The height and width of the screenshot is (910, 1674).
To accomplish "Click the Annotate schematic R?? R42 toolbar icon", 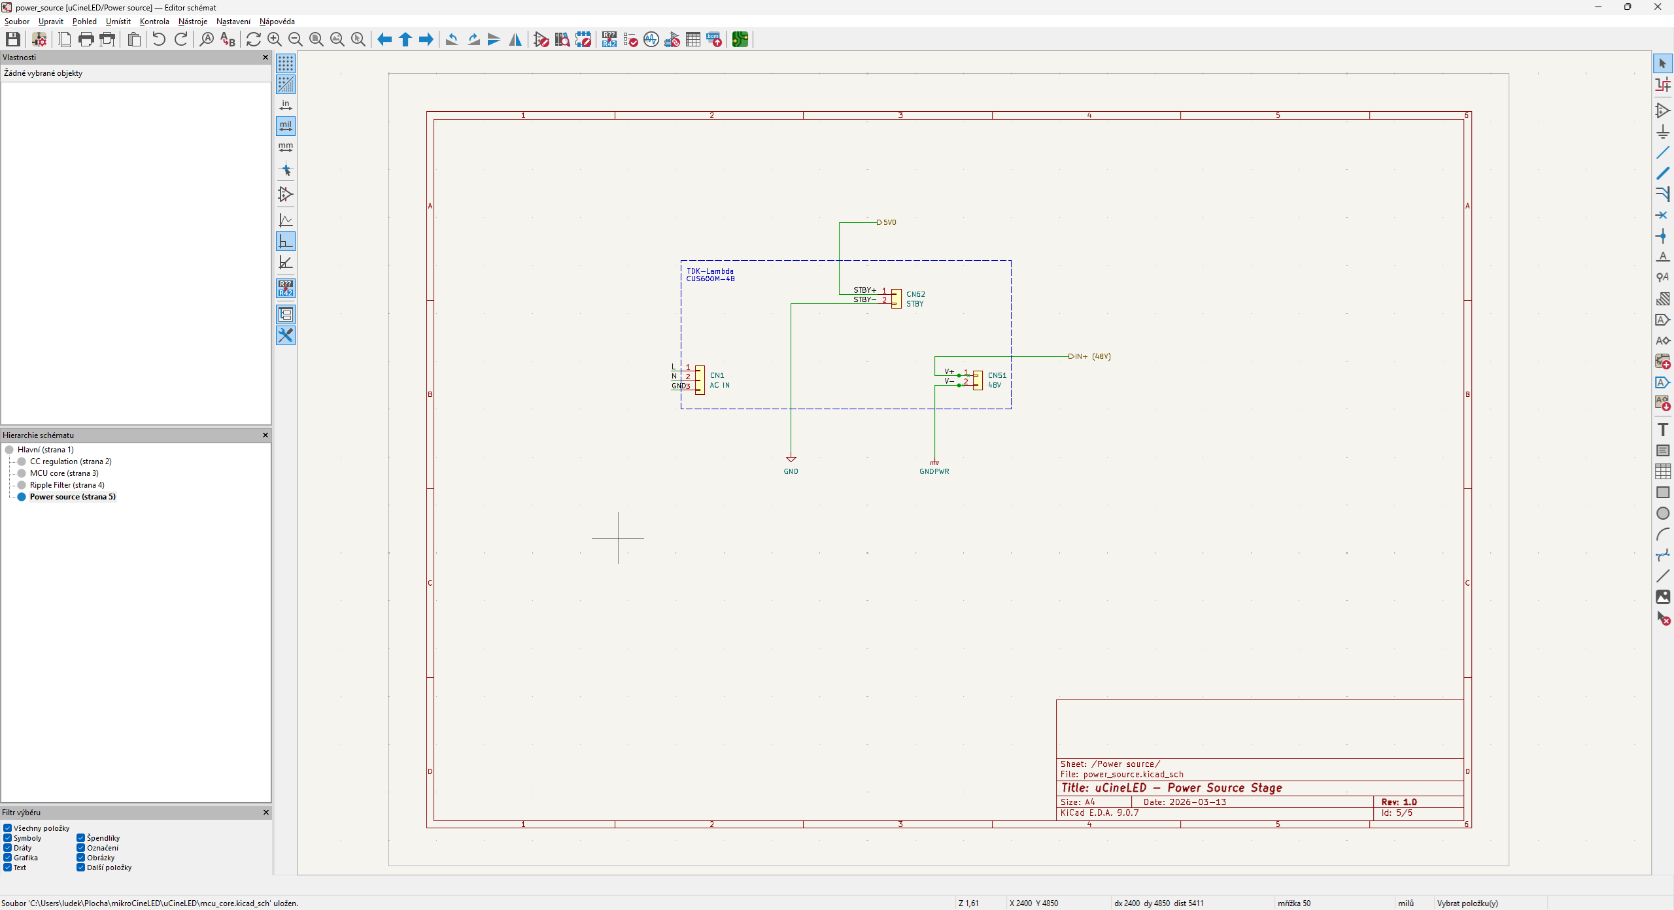I will pos(609,39).
